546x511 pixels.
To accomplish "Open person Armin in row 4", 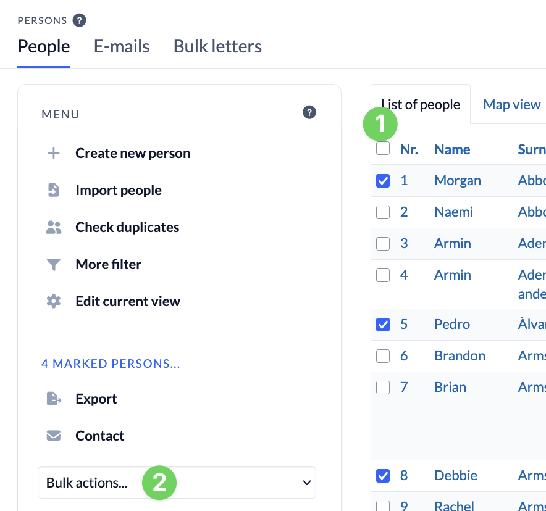I will coord(452,275).
